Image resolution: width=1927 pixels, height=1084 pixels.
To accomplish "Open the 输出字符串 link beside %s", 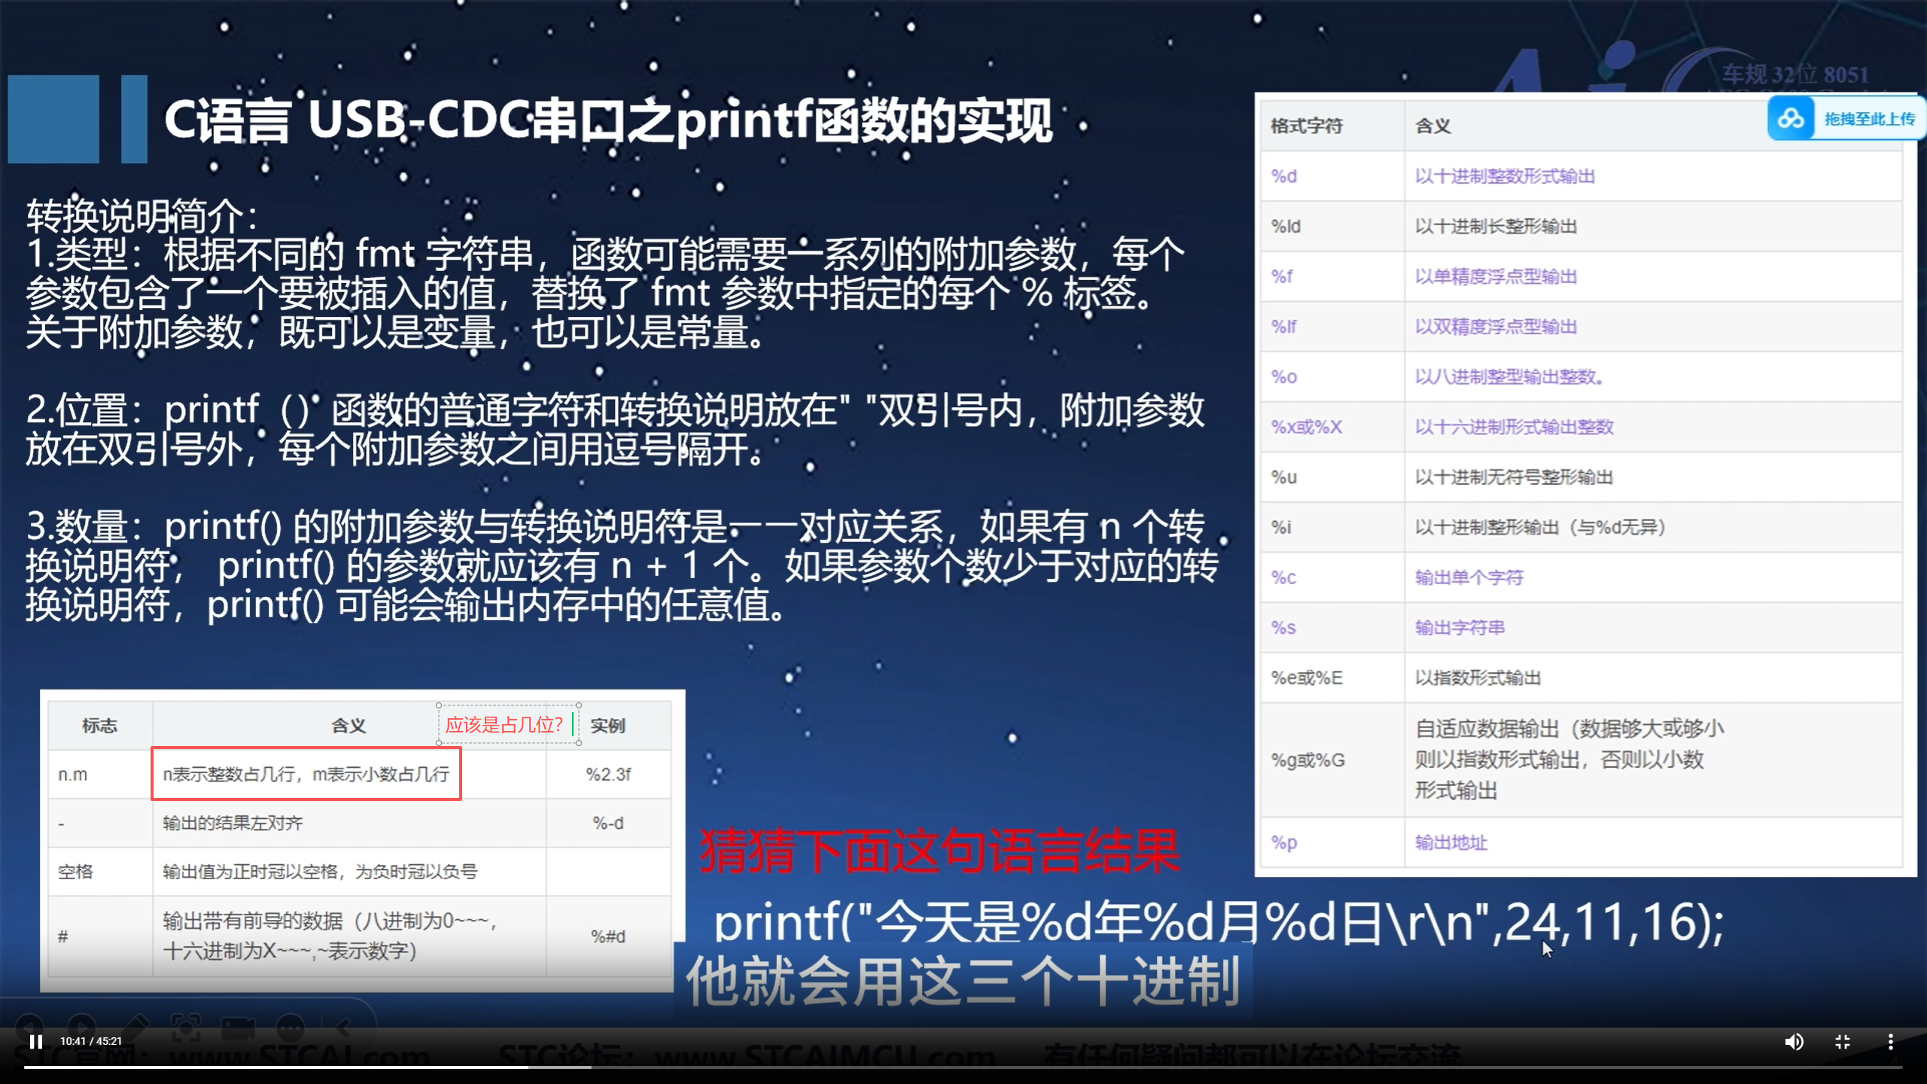I will (1459, 627).
